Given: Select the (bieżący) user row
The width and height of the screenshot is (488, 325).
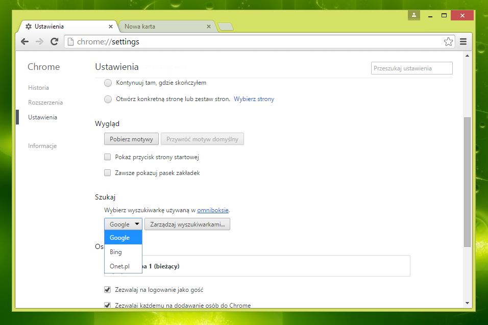Looking at the screenshot, I should 257,266.
